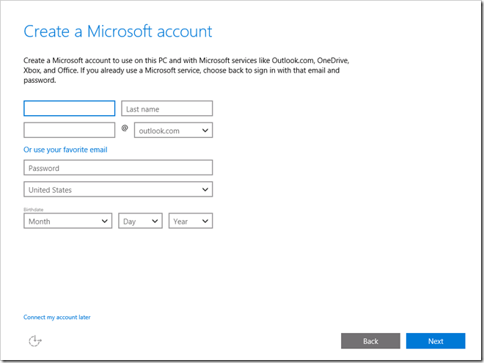Open the Ease of Access icon
484x363 pixels.
34,341
